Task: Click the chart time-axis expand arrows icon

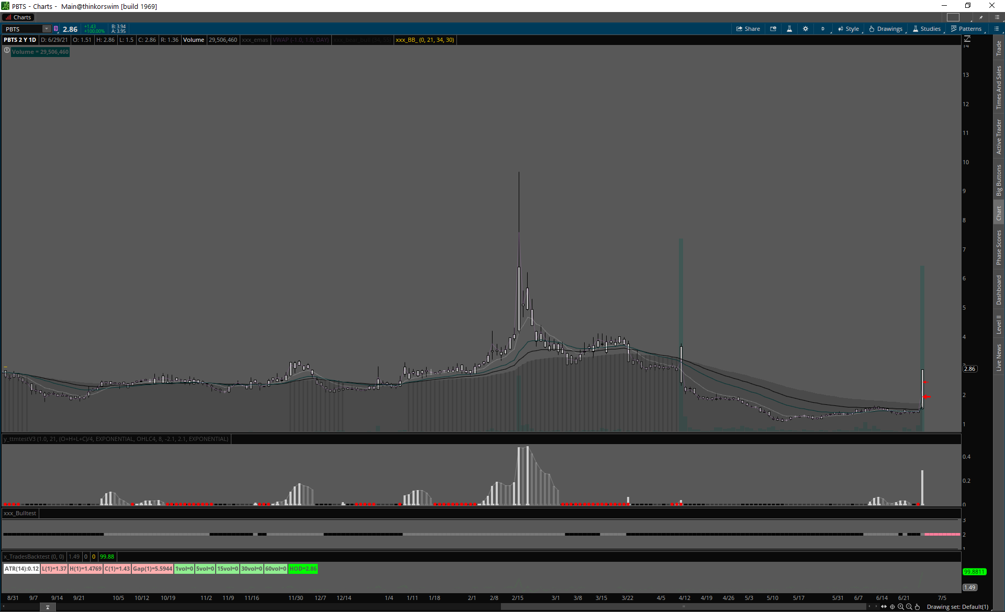Action: (x=884, y=607)
